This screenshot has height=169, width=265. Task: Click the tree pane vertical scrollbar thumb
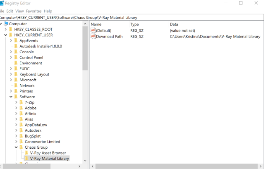tap(85, 48)
